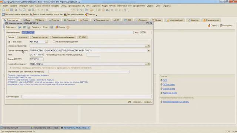This screenshot has height=133, width=237.
Task: Click the Код по ЕГРПОУ field
Action: click(x=36, y=59)
